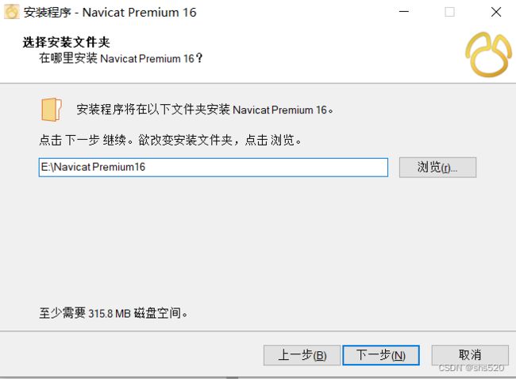Continue with 下一步(N) button
This screenshot has width=516, height=379.
381,355
